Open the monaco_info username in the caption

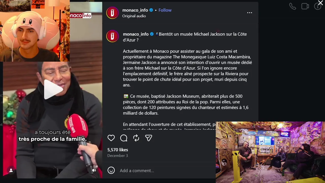click(136, 34)
